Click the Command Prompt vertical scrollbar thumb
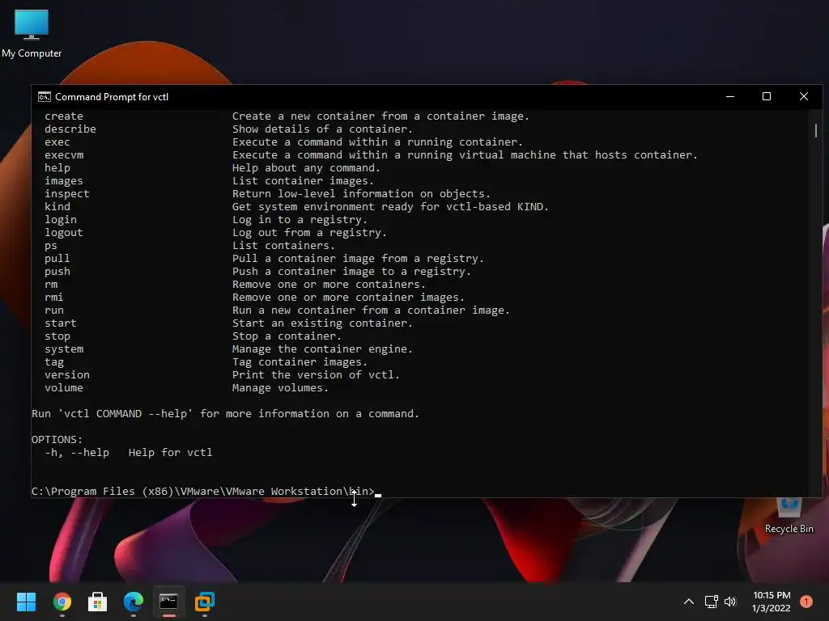 [816, 130]
